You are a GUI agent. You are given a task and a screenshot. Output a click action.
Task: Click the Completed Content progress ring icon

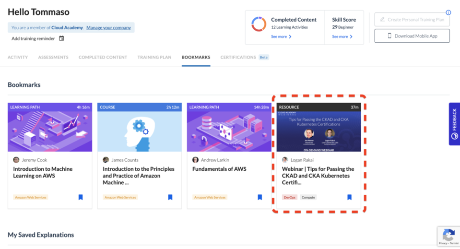[259, 24]
